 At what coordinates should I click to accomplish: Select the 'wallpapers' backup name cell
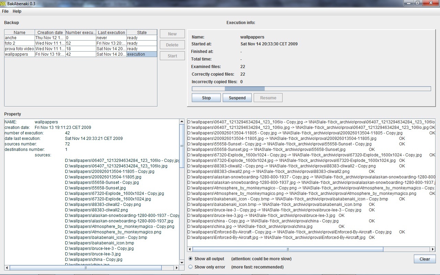click(x=20, y=54)
